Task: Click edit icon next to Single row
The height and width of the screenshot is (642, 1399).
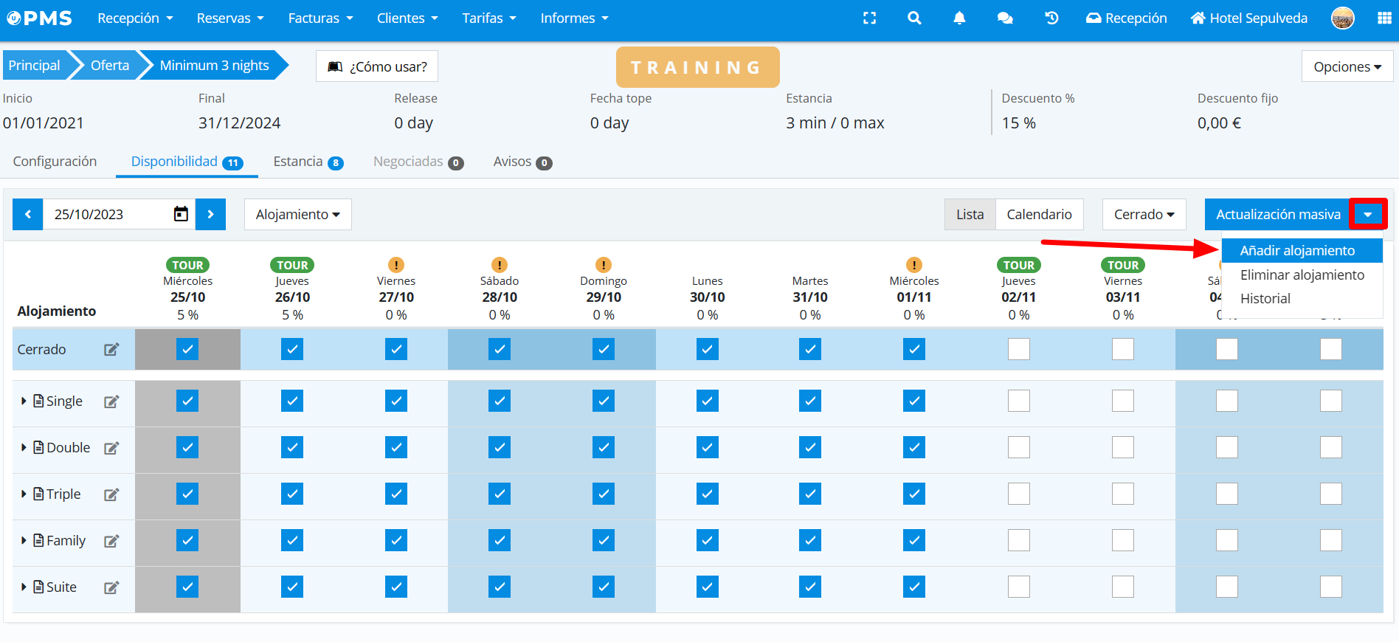Action: tap(111, 401)
